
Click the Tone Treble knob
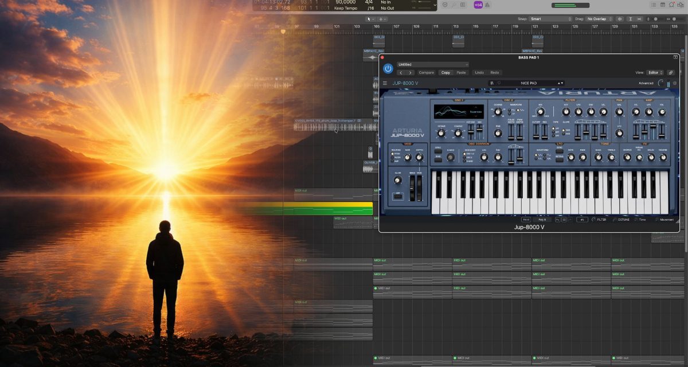click(611, 157)
